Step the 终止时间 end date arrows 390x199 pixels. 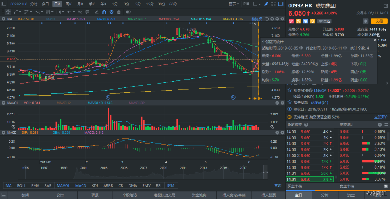pos(345,48)
